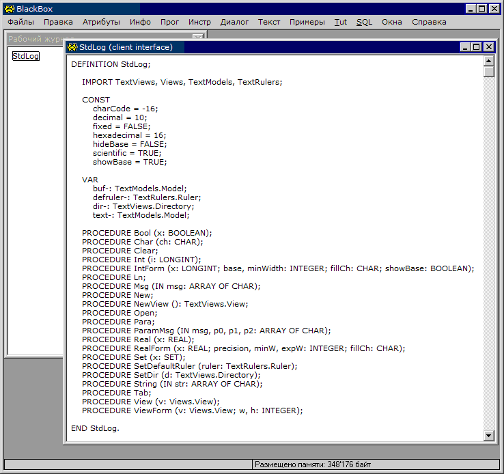The image size is (504, 474).
Task: Click 'fixed = FALSE;' line
Action: pyautogui.click(x=122, y=126)
